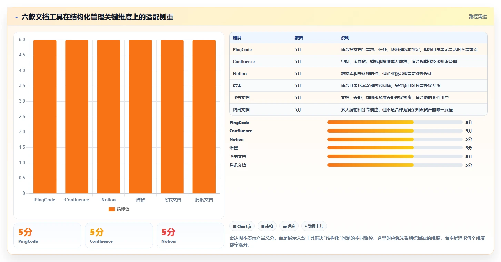
Task: Click the 2.5 y-axis tick label
Action: coord(22,116)
